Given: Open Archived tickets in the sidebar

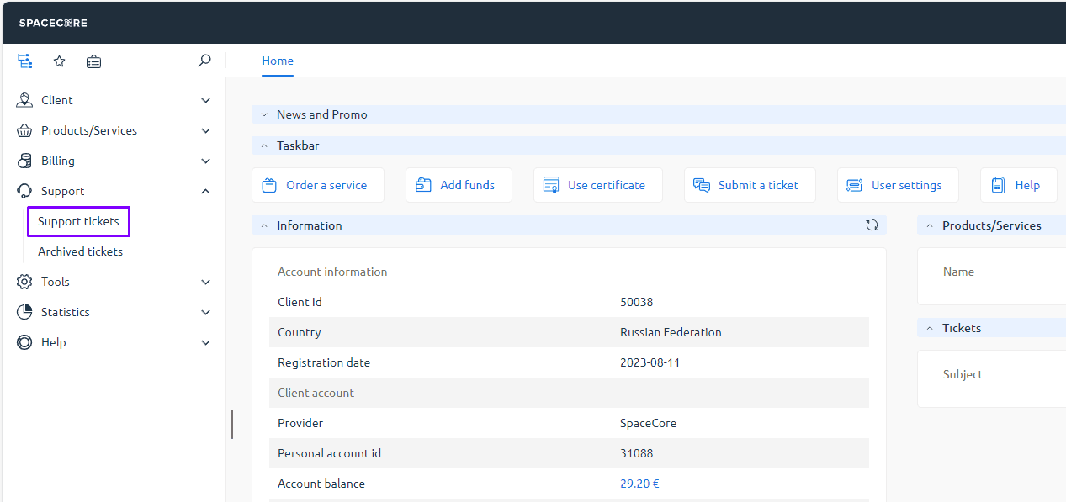Looking at the screenshot, I should [80, 251].
